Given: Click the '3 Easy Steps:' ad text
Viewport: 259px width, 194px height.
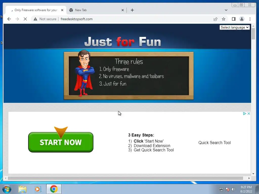Looking at the screenshot, I should point(141,135).
